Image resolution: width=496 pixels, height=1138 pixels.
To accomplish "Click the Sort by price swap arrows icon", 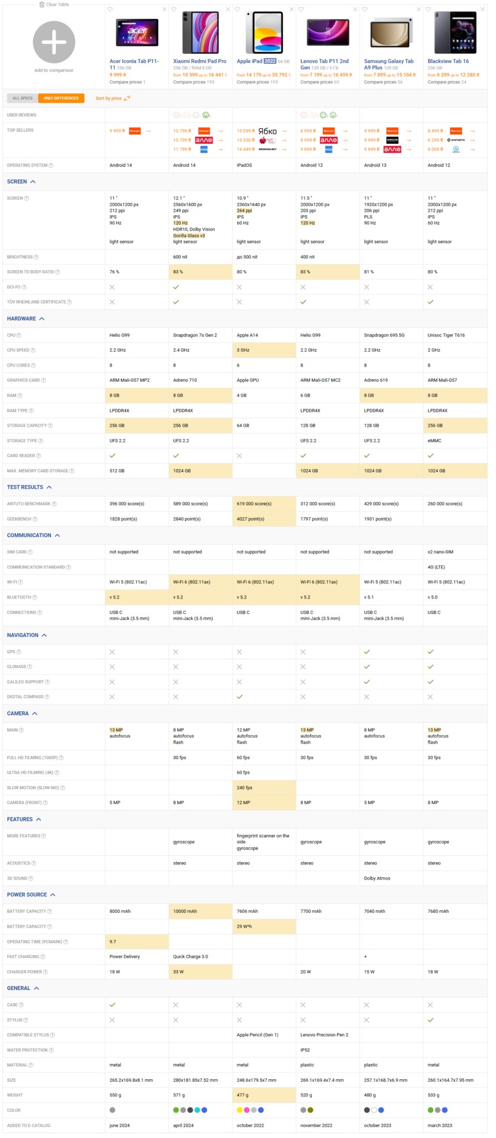I will pyautogui.click(x=127, y=98).
